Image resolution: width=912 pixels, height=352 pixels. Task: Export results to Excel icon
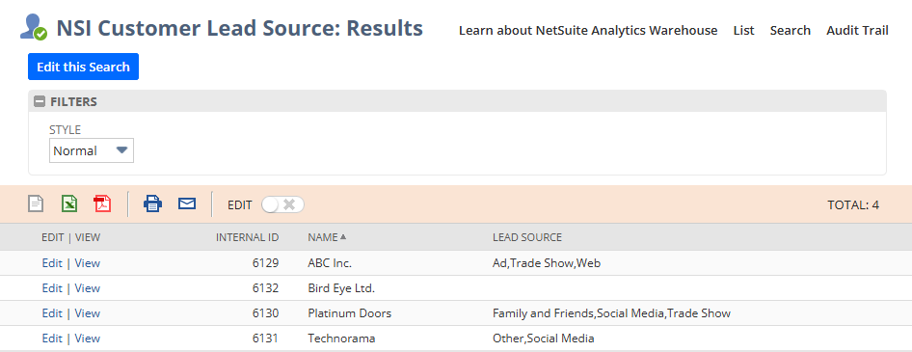pos(69,204)
